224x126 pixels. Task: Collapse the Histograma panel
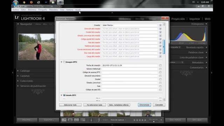(x=206, y=24)
